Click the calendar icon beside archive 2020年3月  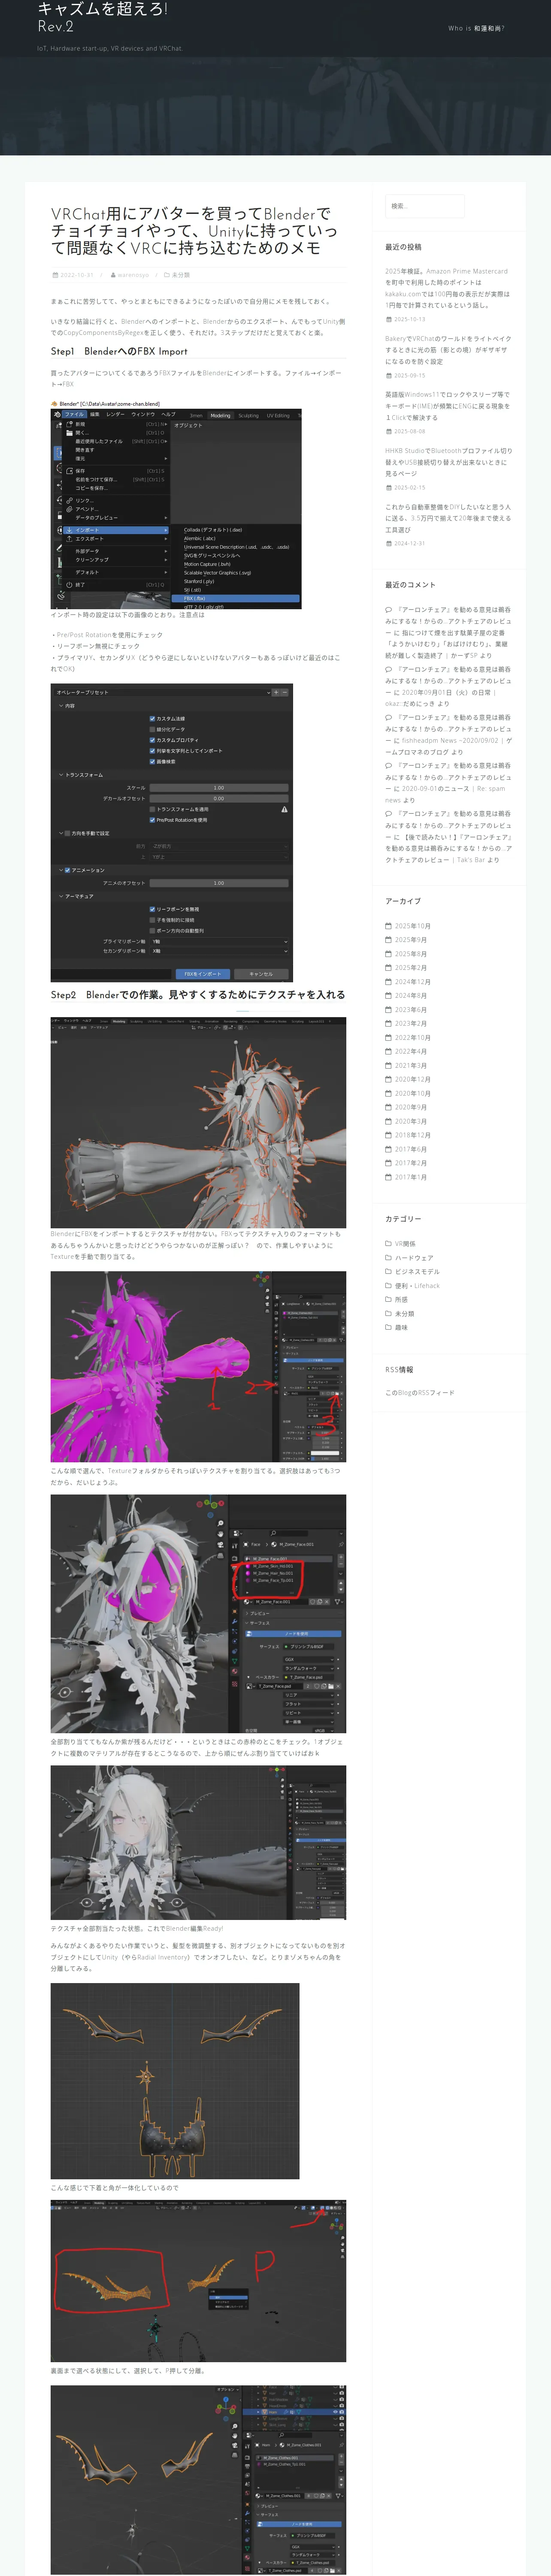point(388,1121)
